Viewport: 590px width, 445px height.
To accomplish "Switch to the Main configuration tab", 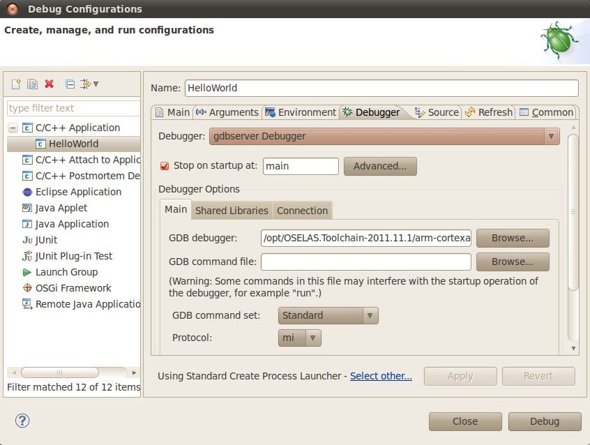I will pyautogui.click(x=172, y=112).
